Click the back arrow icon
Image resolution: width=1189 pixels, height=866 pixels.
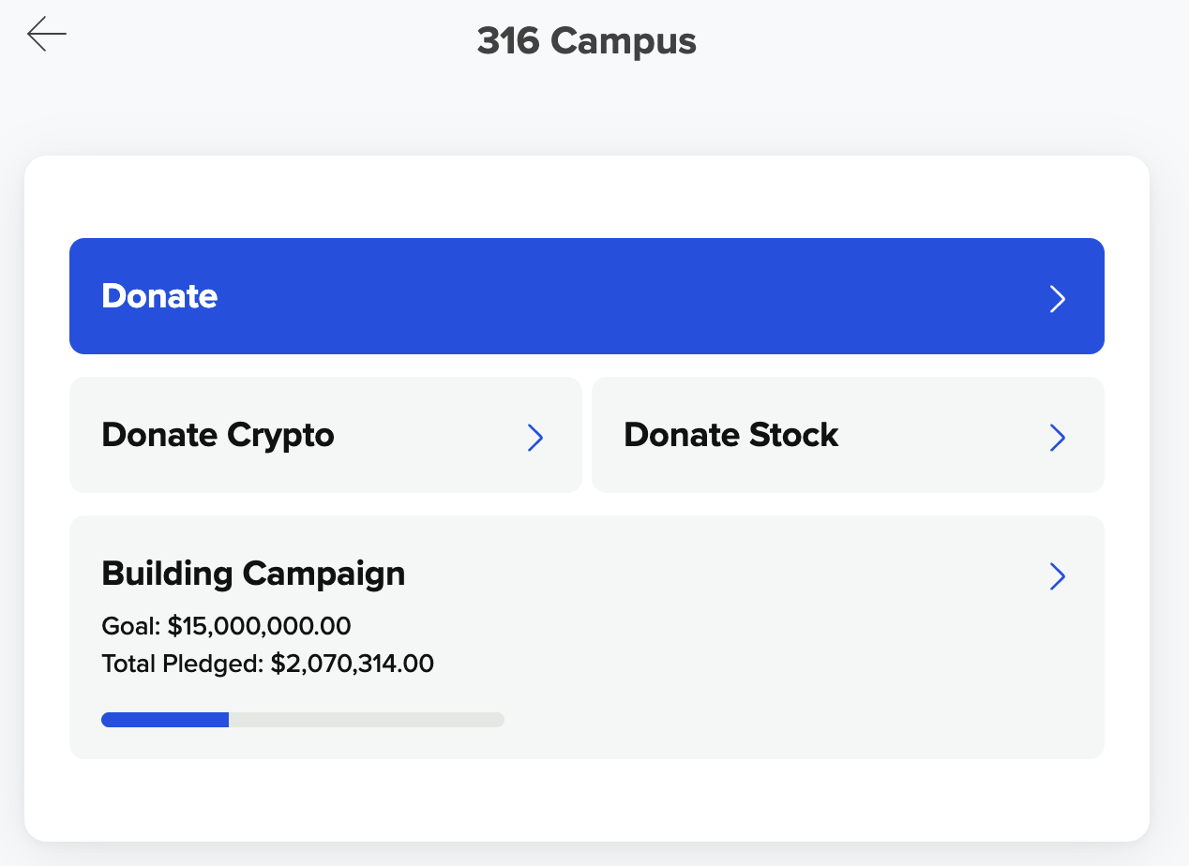[x=47, y=35]
